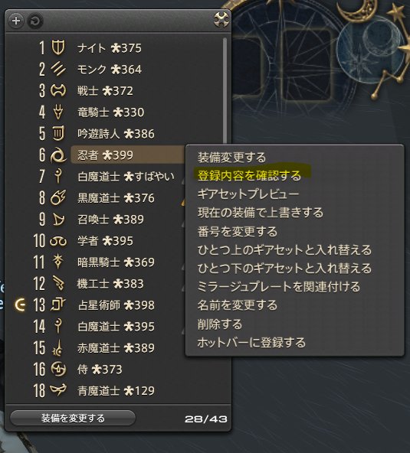Click the 装備を変更する button
The width and height of the screenshot is (410, 453).
click(73, 418)
